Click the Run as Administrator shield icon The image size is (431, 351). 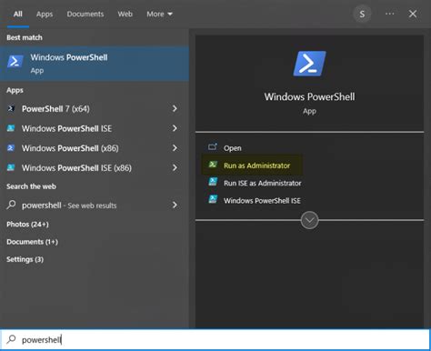(x=213, y=165)
